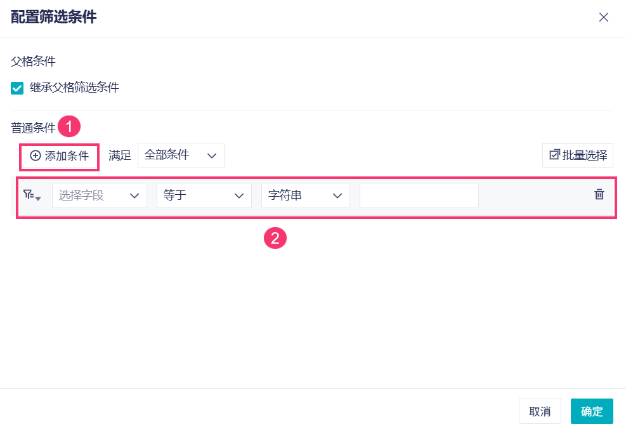The image size is (626, 429).
Task: Click the 批量选择 button
Action: pyautogui.click(x=578, y=155)
